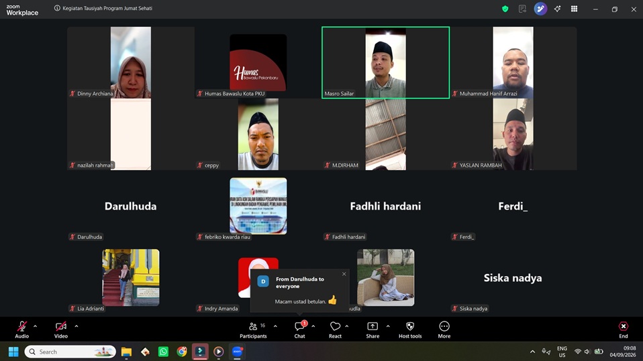Click meeting title Kegiatan Tausiyah Program Jumat Sehati

(x=107, y=8)
